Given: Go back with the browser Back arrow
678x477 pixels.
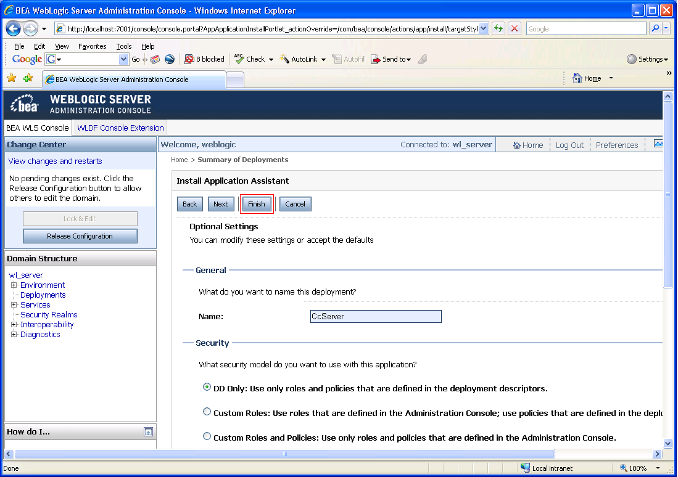Looking at the screenshot, I should coord(13,29).
